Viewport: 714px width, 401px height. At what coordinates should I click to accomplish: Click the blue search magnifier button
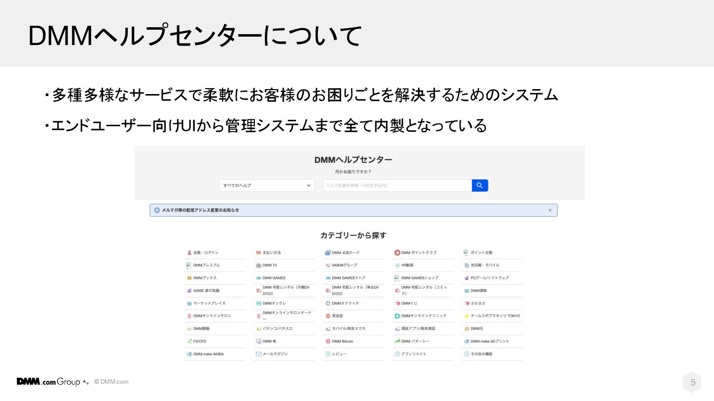pos(480,185)
